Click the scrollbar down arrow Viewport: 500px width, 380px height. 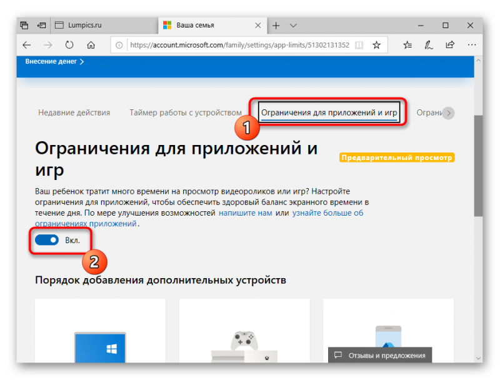[x=478, y=358]
